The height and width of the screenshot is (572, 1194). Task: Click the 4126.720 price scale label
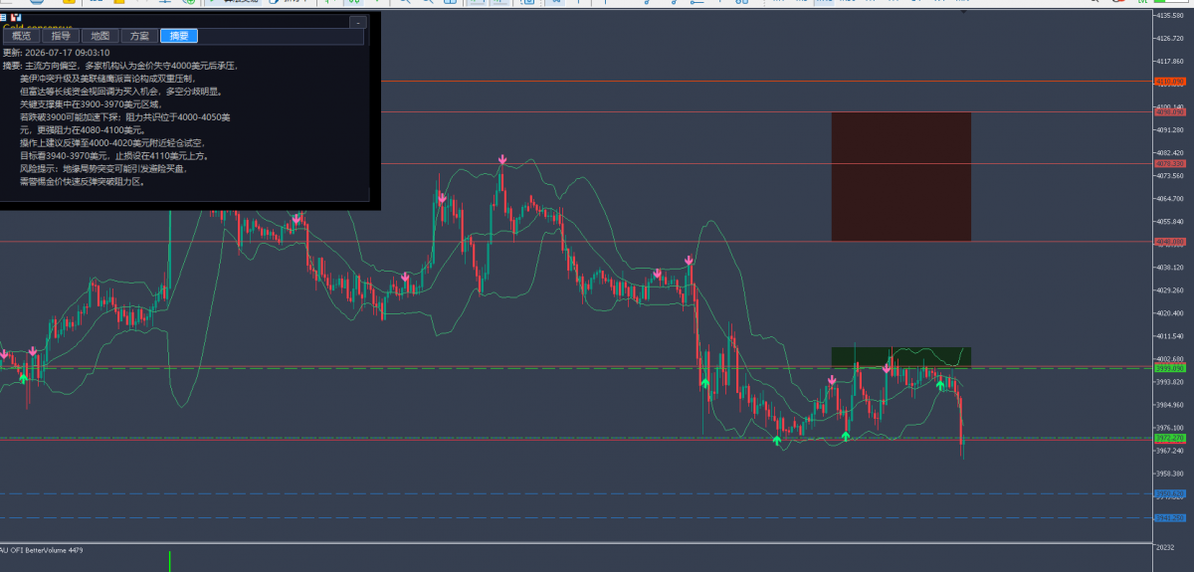(1169, 39)
